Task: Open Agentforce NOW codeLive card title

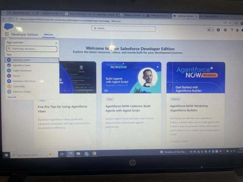Action: (128, 108)
